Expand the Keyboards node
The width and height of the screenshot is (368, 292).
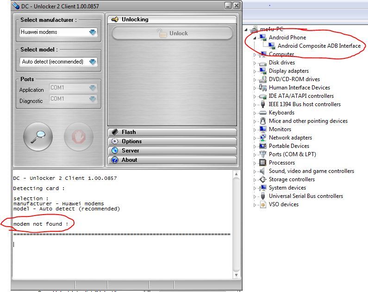[x=255, y=113]
